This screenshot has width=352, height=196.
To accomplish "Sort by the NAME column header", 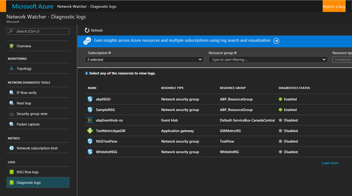I will tap(92, 88).
